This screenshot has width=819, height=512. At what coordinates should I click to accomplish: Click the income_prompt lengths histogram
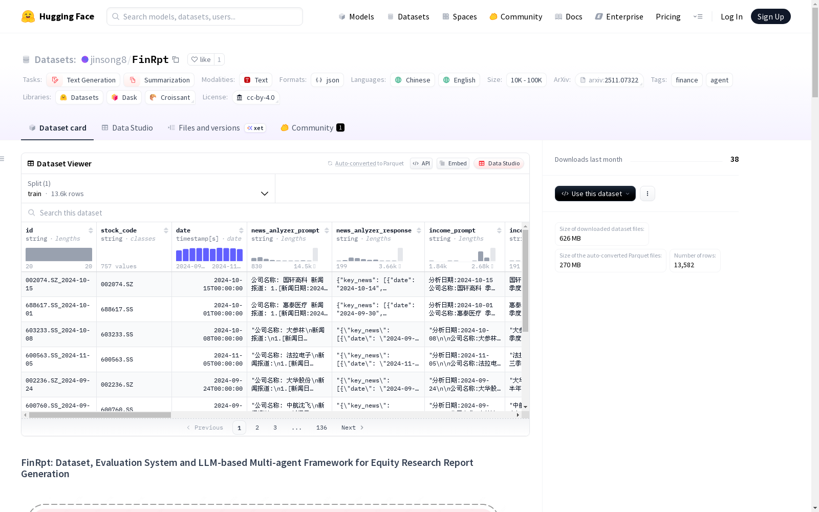point(462,254)
